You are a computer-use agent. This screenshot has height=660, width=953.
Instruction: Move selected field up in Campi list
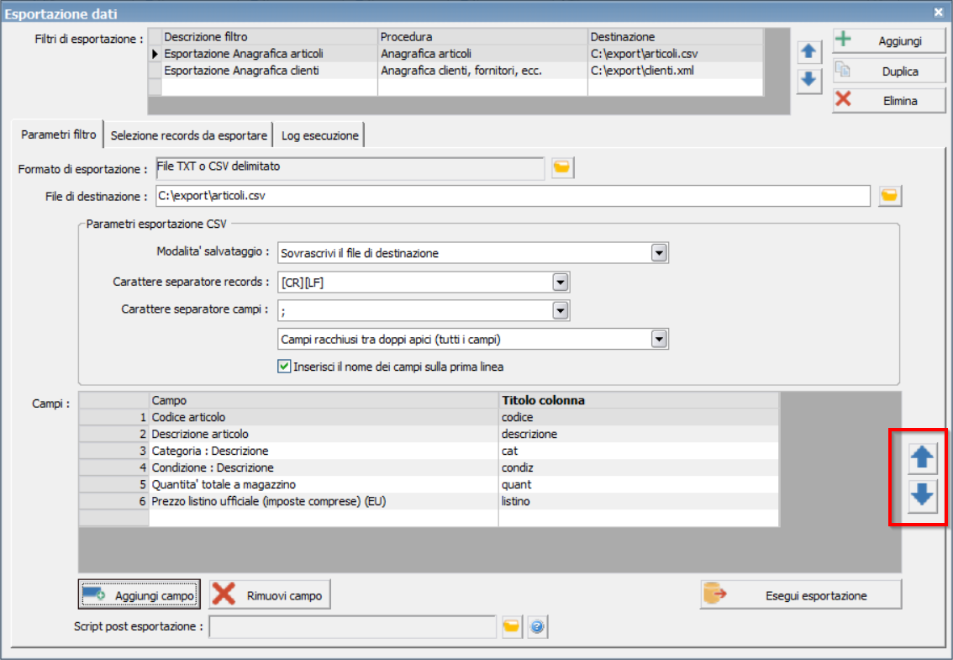pos(922,457)
